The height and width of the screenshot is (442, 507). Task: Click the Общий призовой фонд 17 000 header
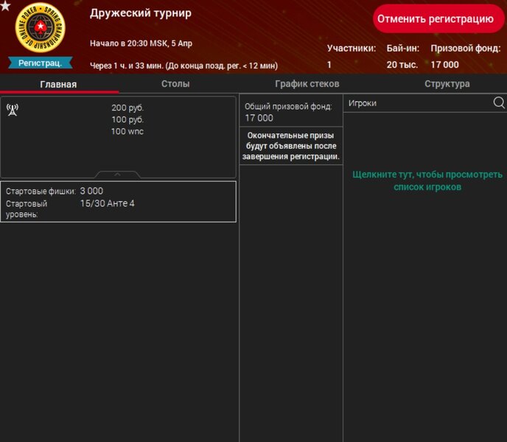click(x=290, y=112)
